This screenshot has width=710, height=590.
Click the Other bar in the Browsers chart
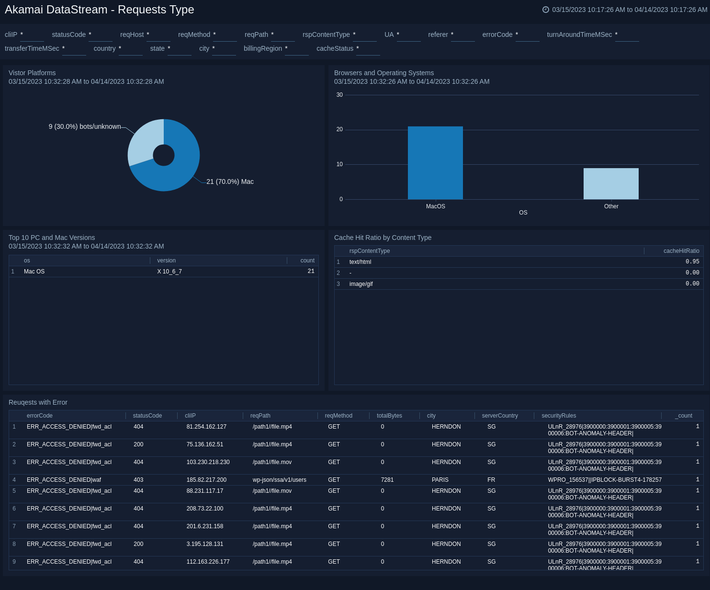(611, 183)
